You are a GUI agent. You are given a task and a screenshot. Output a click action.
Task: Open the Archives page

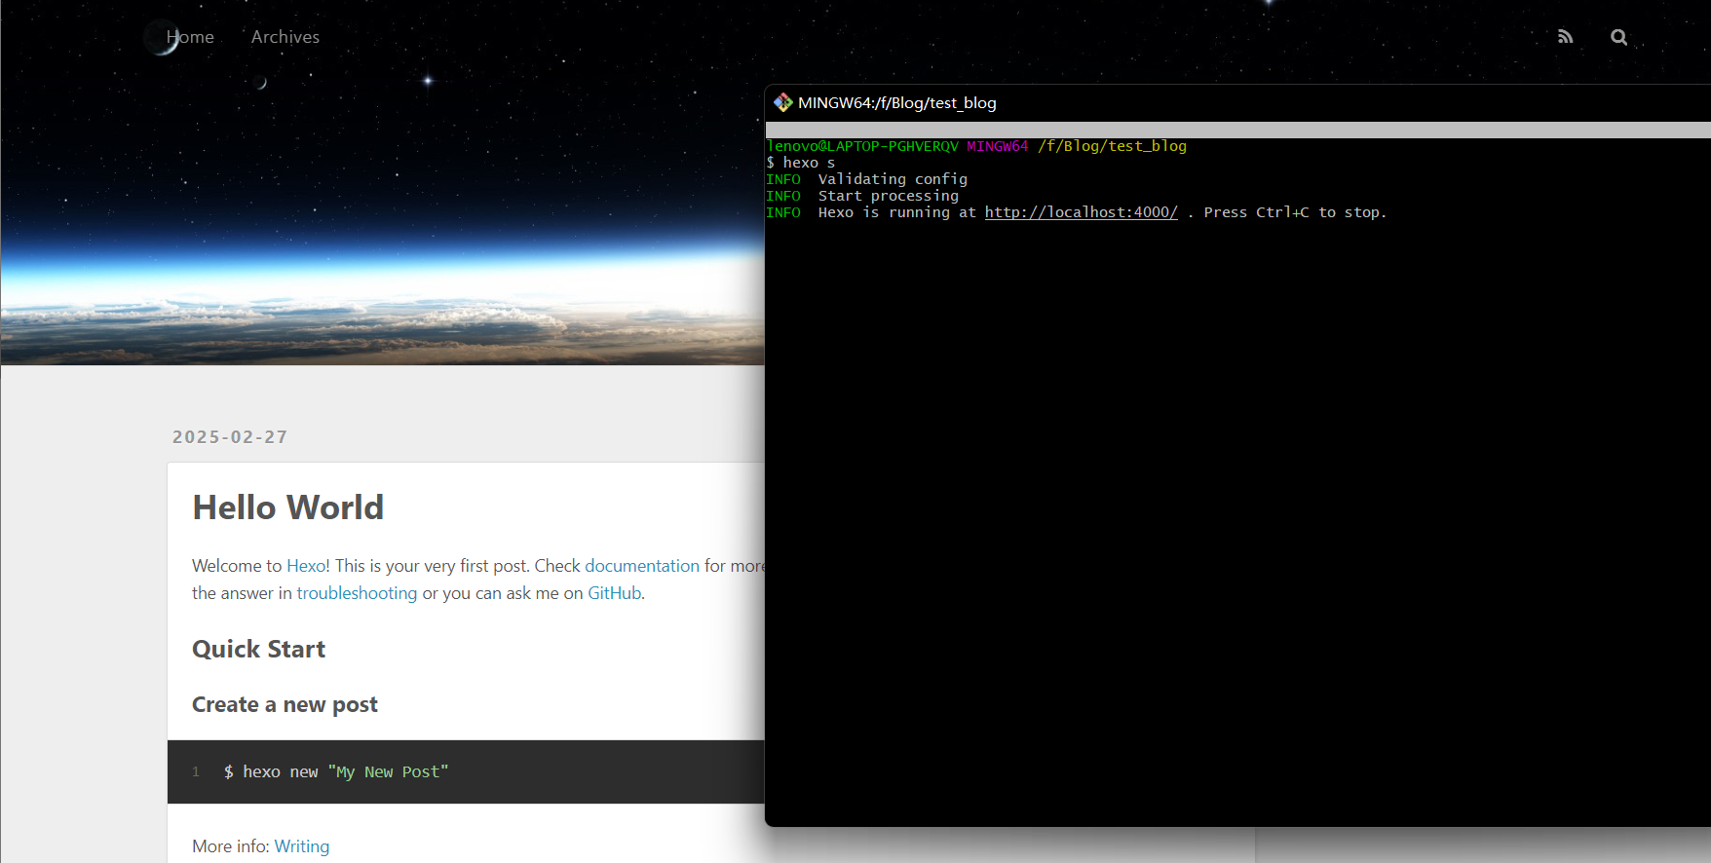[285, 37]
